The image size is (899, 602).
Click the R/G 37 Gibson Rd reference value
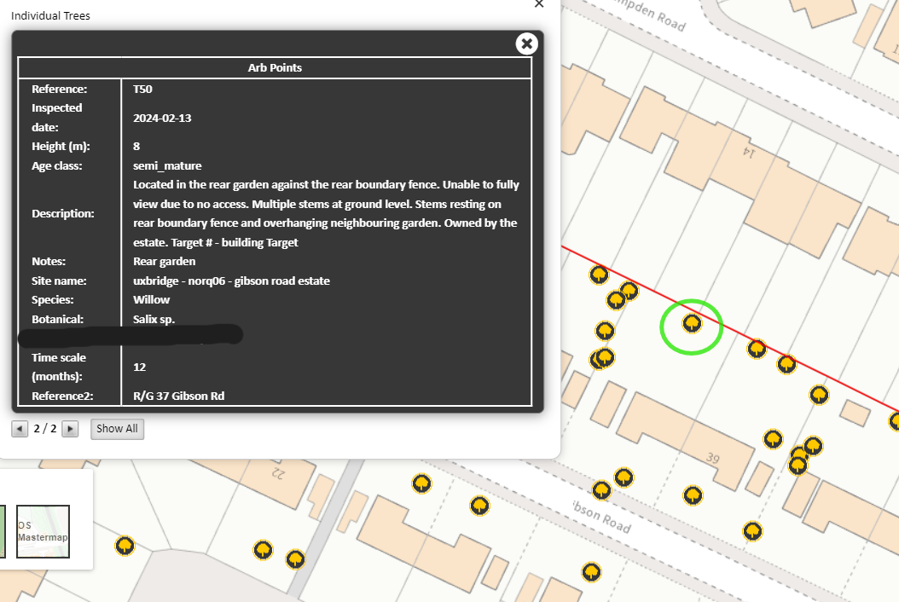pos(178,396)
